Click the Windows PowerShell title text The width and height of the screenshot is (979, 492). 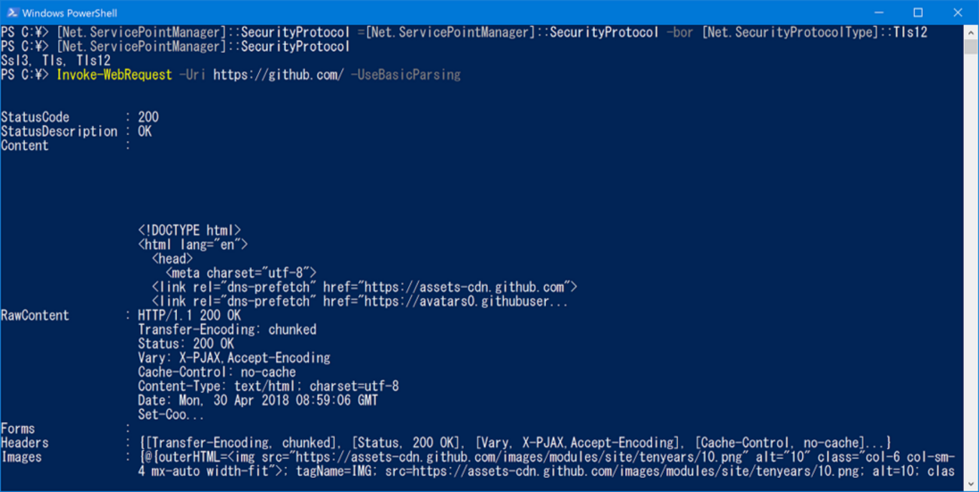(x=69, y=13)
